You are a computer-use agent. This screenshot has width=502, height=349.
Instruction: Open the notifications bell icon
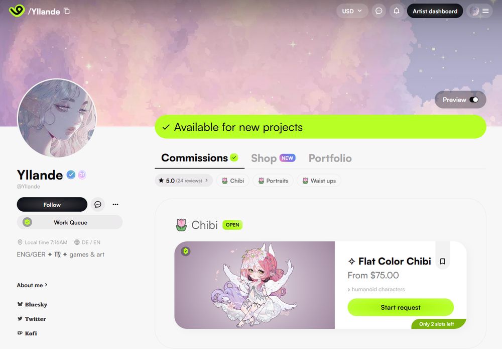(x=397, y=11)
